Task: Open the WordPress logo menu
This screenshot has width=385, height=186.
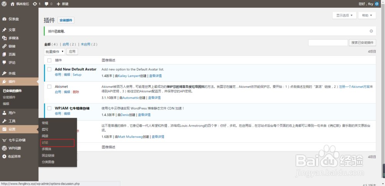Action: pos(4,4)
